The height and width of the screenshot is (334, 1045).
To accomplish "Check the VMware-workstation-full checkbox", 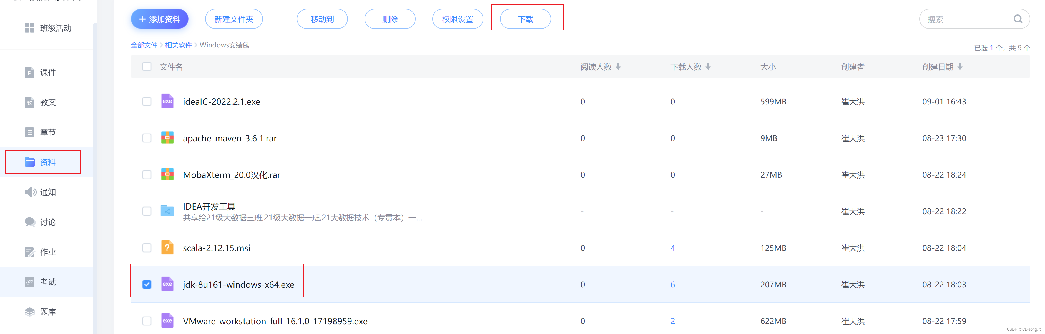I will coord(147,321).
